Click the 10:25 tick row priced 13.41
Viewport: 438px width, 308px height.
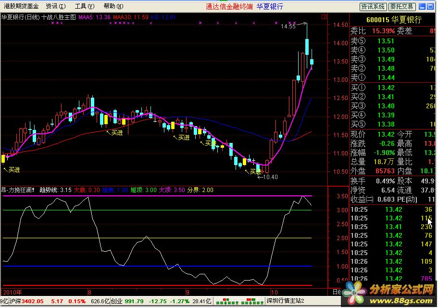pos(392,227)
